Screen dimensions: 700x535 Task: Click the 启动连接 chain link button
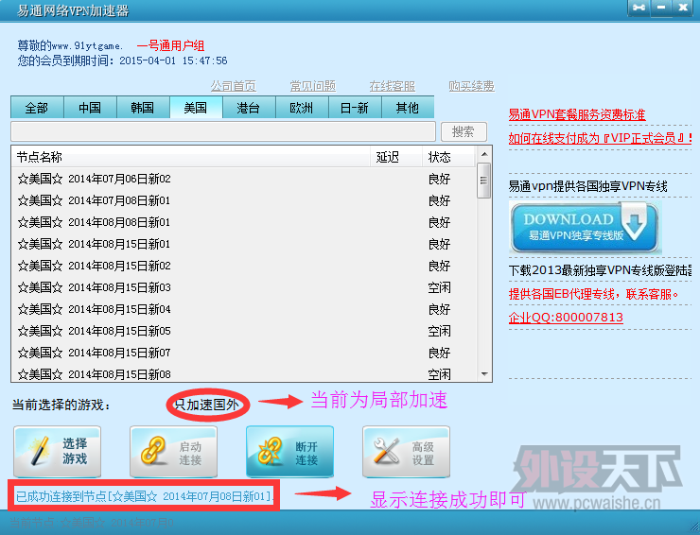(x=174, y=451)
